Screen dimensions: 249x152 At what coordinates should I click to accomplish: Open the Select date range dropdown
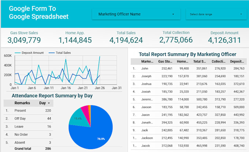tap(216, 14)
